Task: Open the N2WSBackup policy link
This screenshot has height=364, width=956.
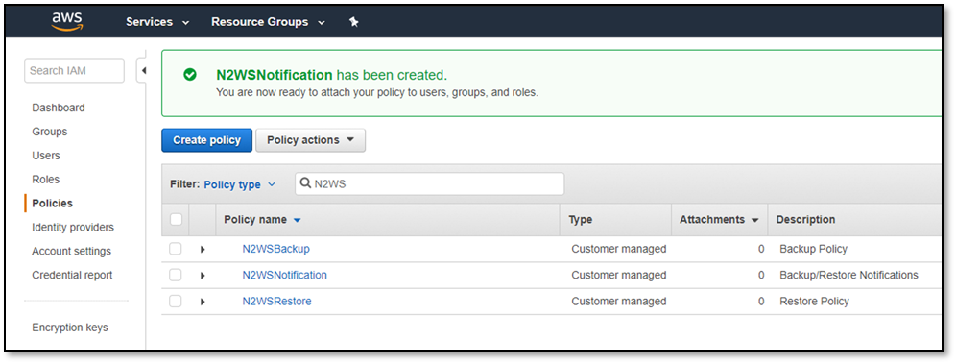Action: point(275,249)
